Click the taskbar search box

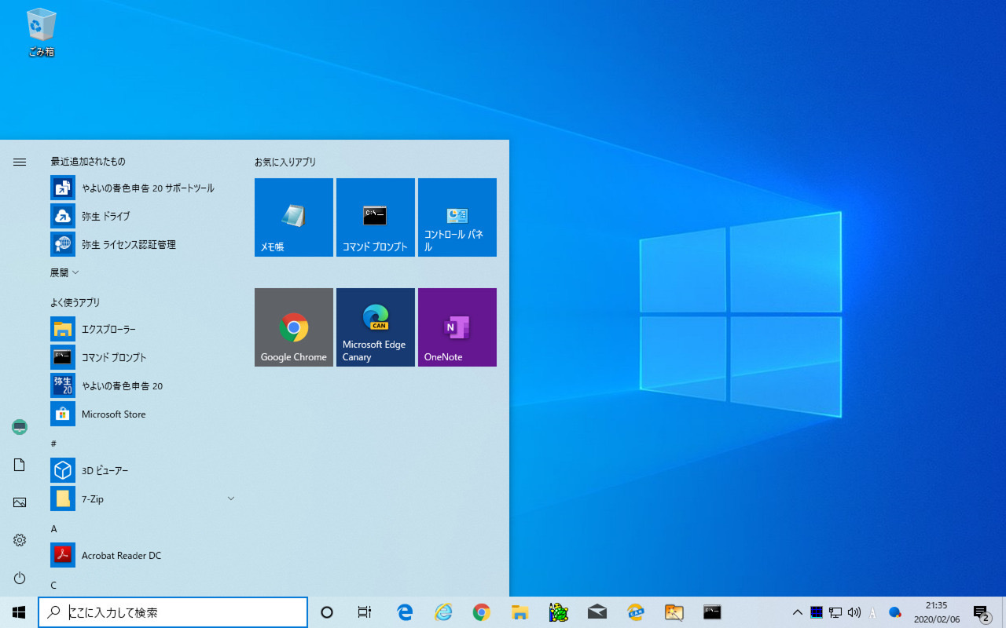(173, 612)
